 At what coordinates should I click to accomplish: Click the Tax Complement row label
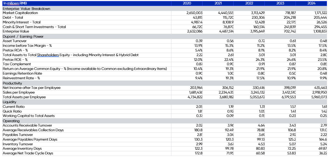(x=17, y=64)
